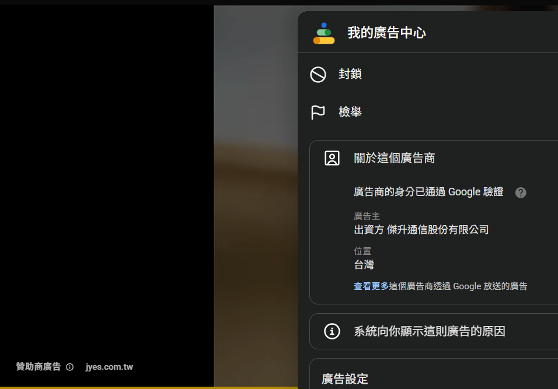Screen dimensions: 558x389
Task: Click the location value 台灣
Action: coord(364,265)
